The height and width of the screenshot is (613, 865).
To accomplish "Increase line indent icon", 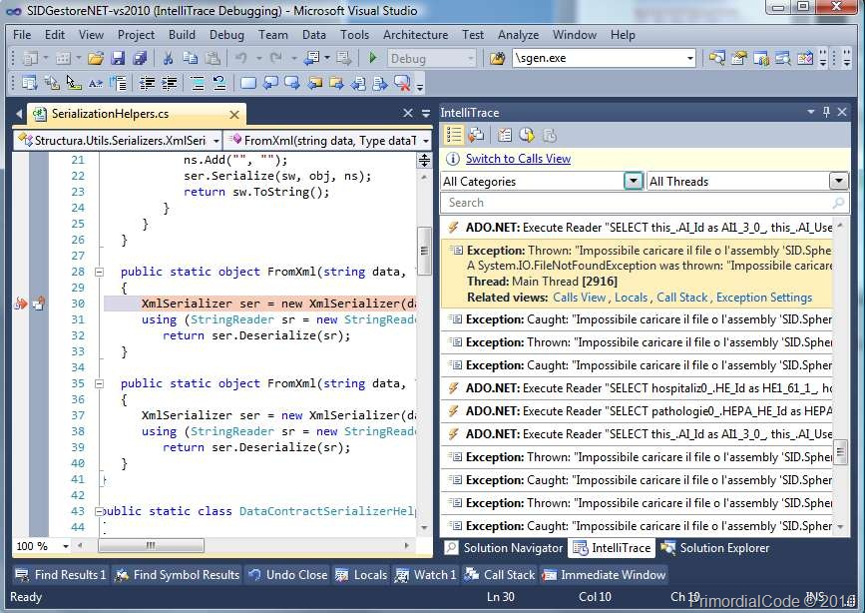I will (169, 84).
